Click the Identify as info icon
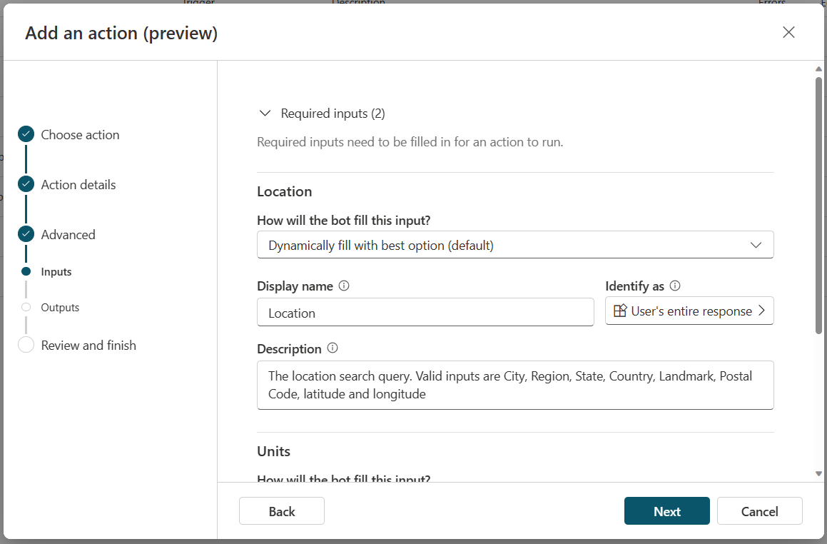827x544 pixels. coord(674,286)
